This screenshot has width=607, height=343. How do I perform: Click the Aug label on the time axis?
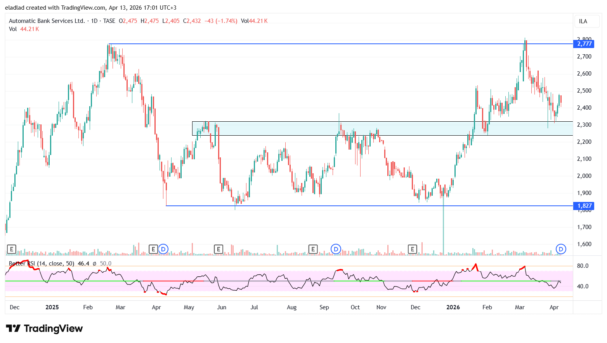291,307
